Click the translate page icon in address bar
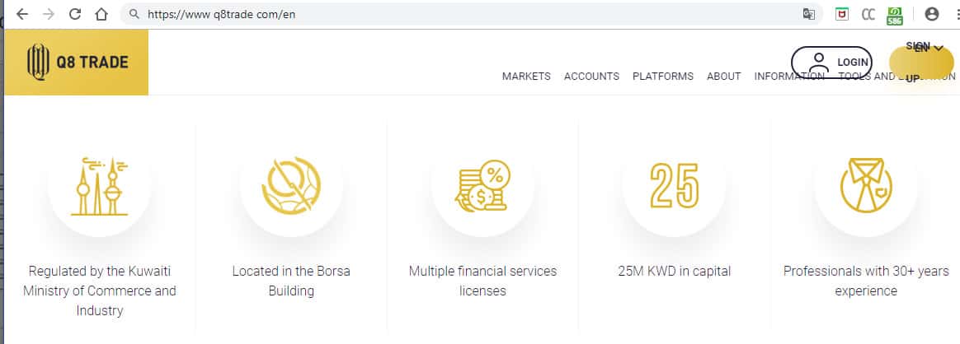 [809, 14]
